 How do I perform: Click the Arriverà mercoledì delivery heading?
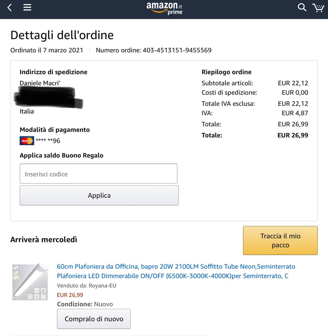[44, 239]
